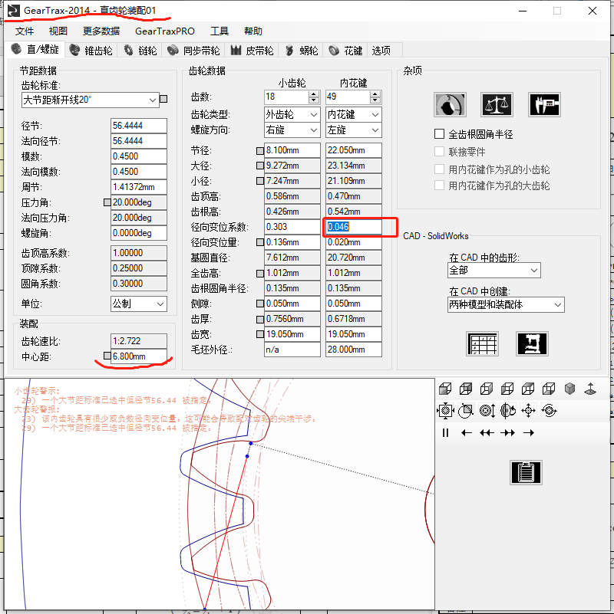Toggle the 节径 lock checkbox
This screenshot has width=614, height=614.
[260, 150]
